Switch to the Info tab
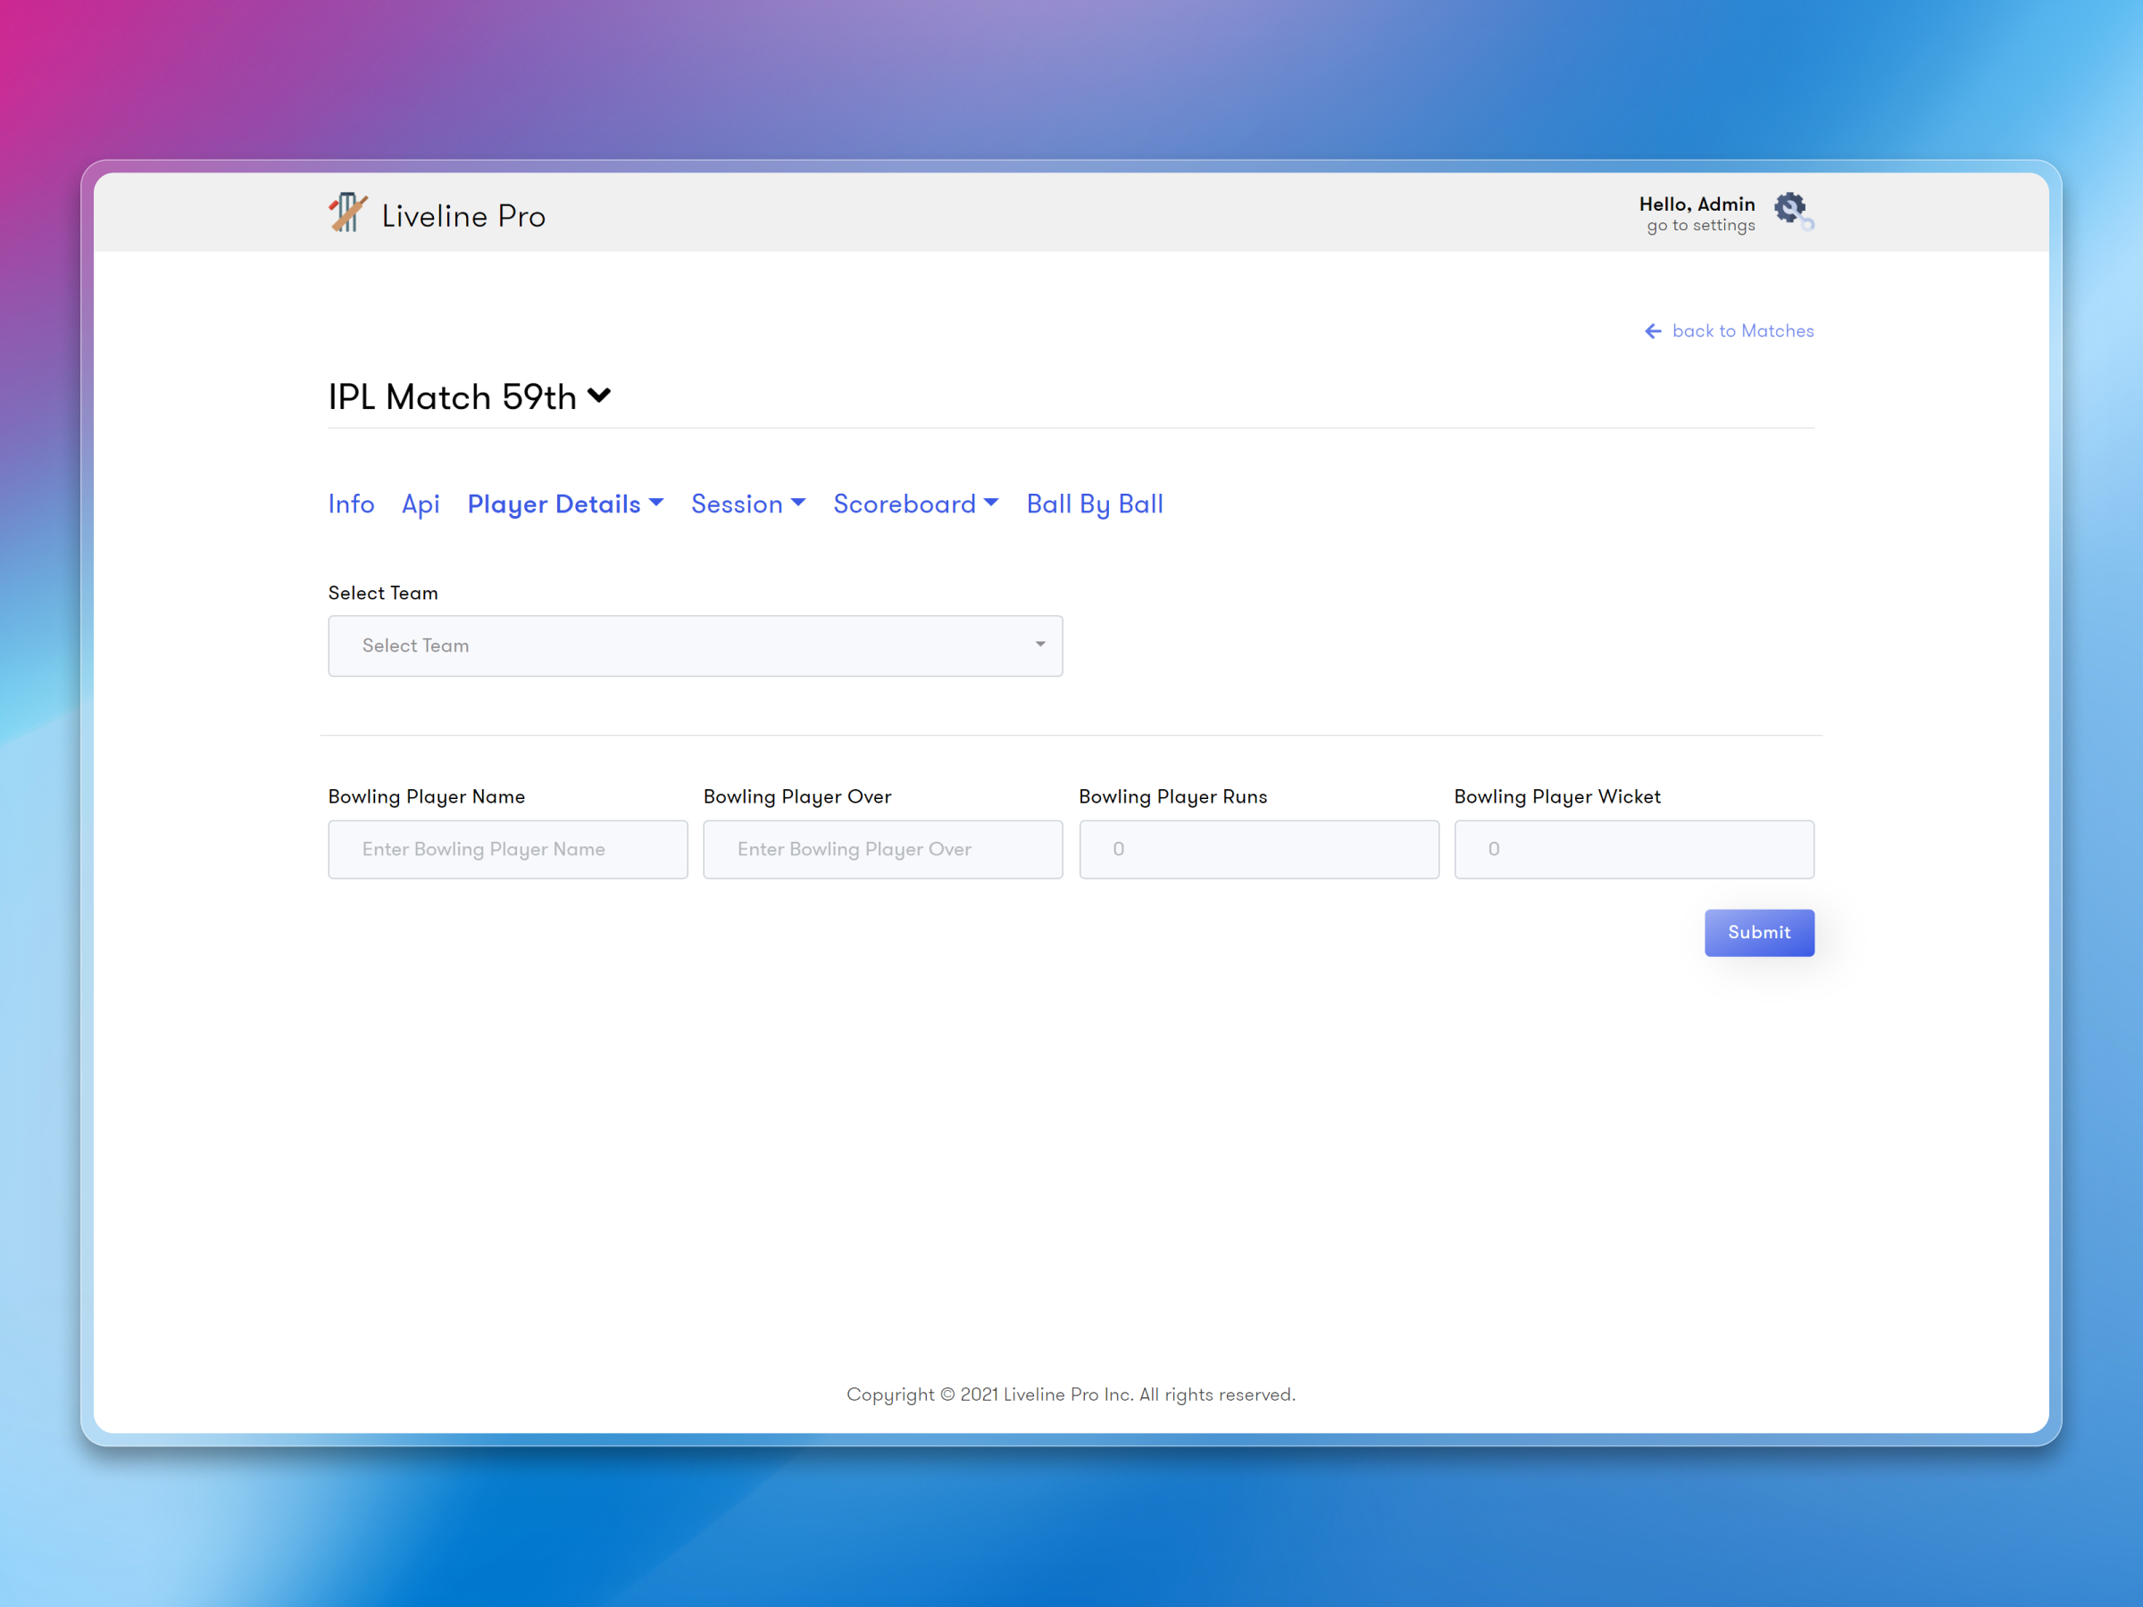2143x1607 pixels. (x=351, y=504)
